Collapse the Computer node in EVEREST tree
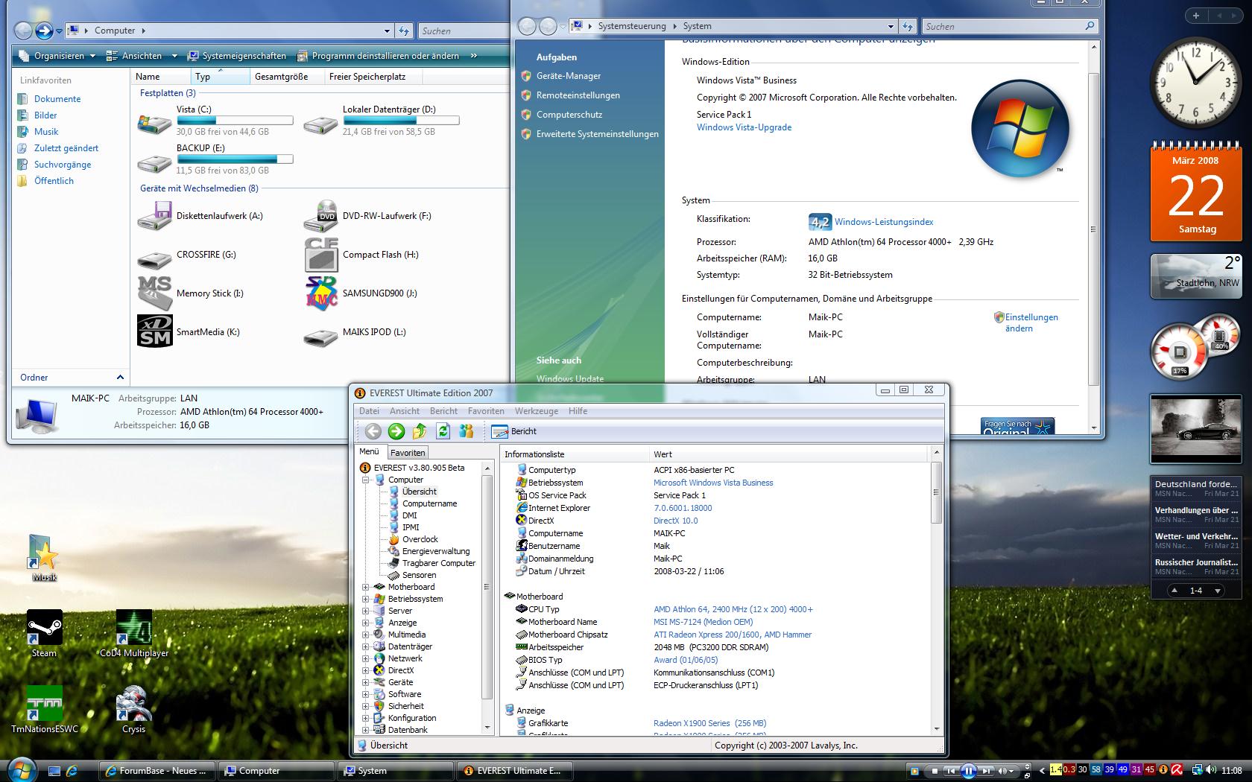 click(x=366, y=480)
